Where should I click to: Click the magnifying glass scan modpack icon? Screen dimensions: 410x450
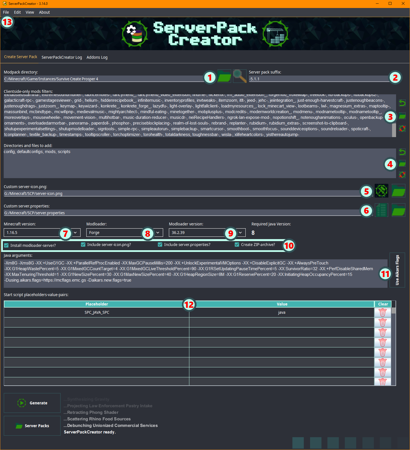(x=239, y=76)
